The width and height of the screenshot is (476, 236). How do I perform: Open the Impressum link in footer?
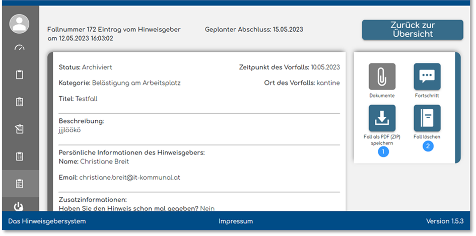(236, 221)
